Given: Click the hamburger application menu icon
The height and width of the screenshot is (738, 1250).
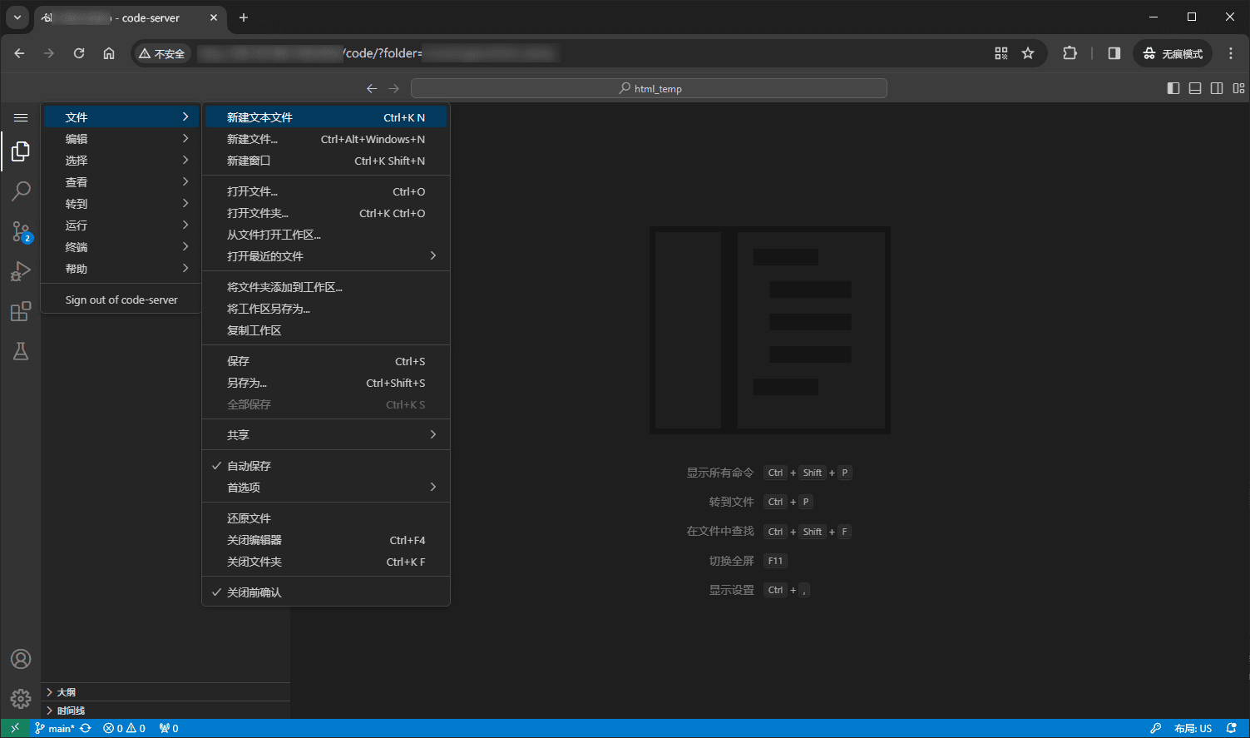Looking at the screenshot, I should click(21, 117).
